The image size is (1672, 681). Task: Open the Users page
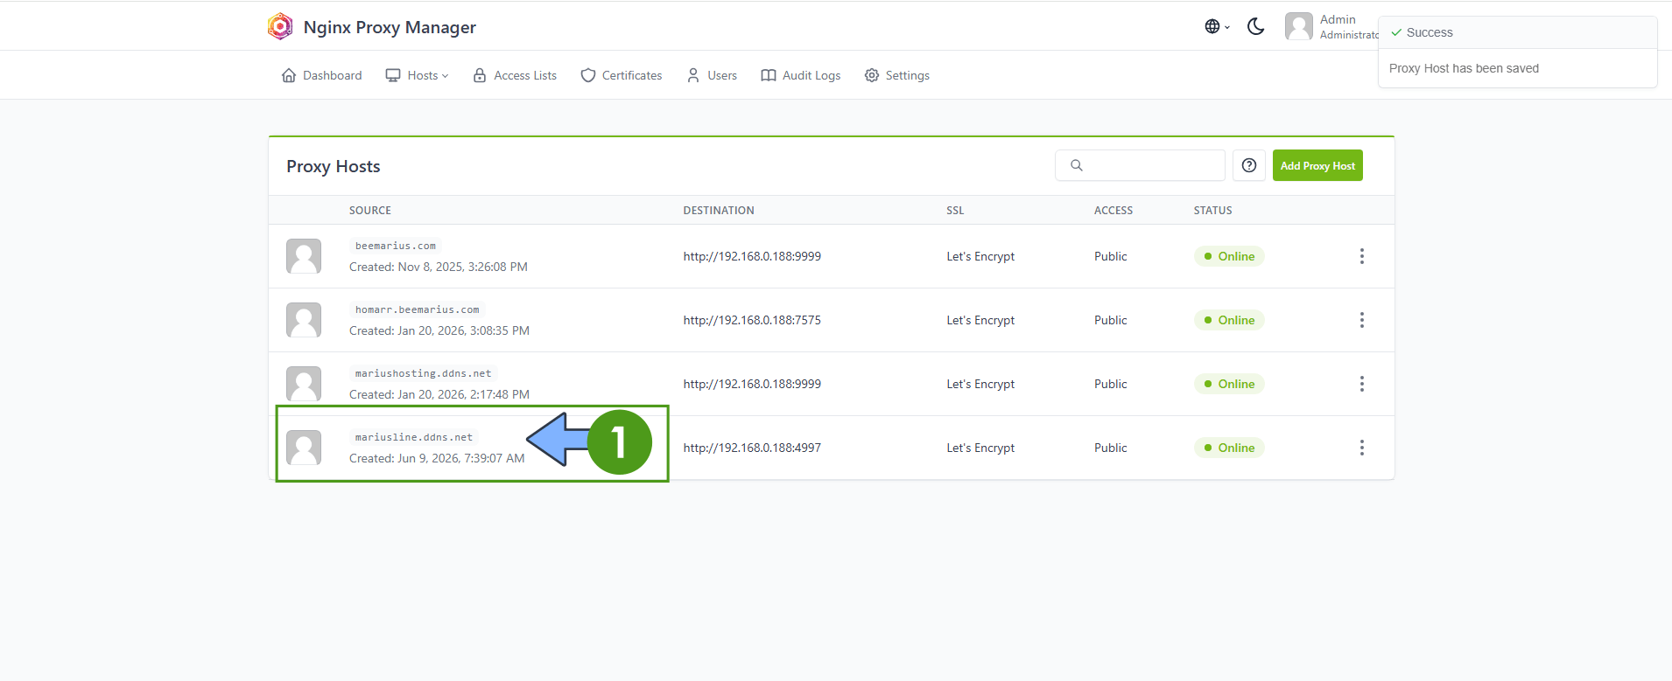(x=712, y=75)
